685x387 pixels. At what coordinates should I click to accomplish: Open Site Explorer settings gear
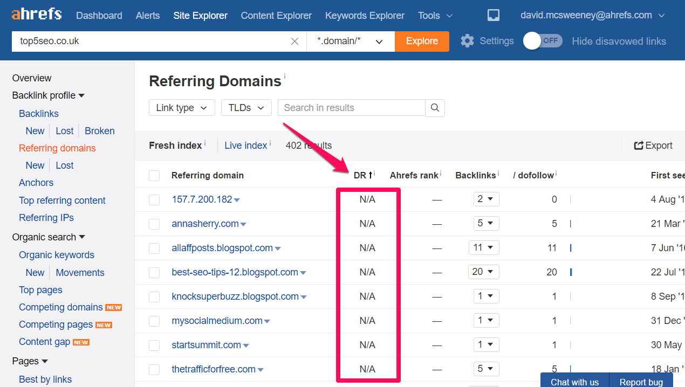tap(467, 40)
